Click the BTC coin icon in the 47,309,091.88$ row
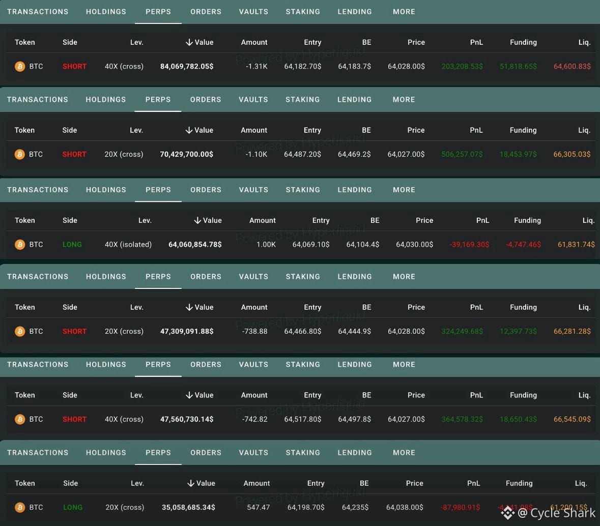The image size is (600, 526). tap(20, 331)
